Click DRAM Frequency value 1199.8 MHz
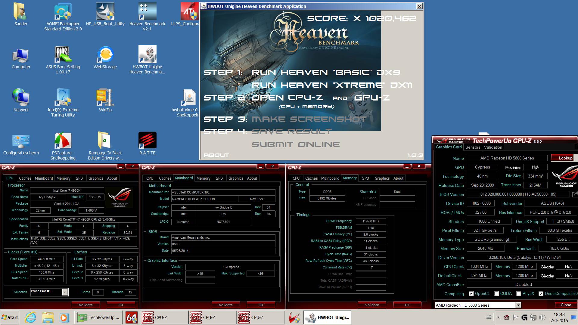This screenshot has width=578, height=325. (x=371, y=221)
